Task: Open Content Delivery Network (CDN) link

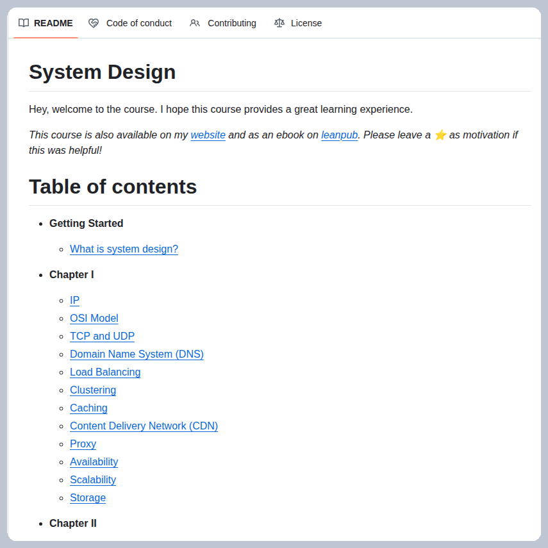Action: pyautogui.click(x=144, y=426)
